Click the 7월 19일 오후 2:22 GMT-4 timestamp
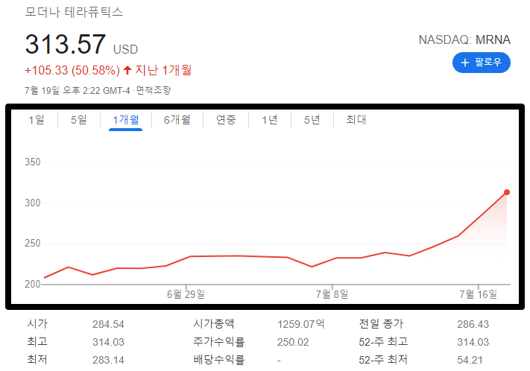The width and height of the screenshot is (530, 371). (x=77, y=91)
